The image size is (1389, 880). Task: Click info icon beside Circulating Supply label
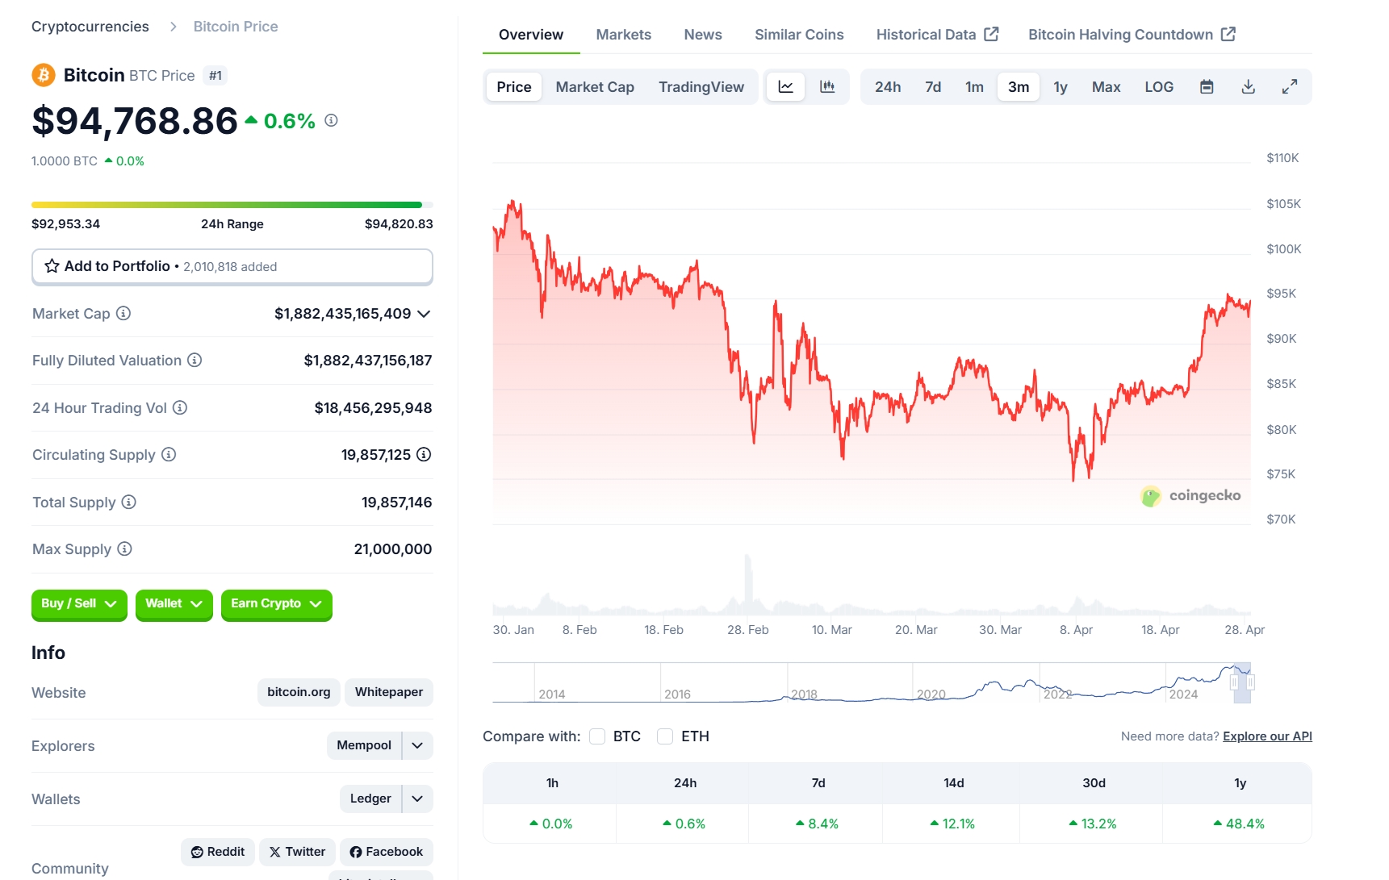tap(169, 454)
